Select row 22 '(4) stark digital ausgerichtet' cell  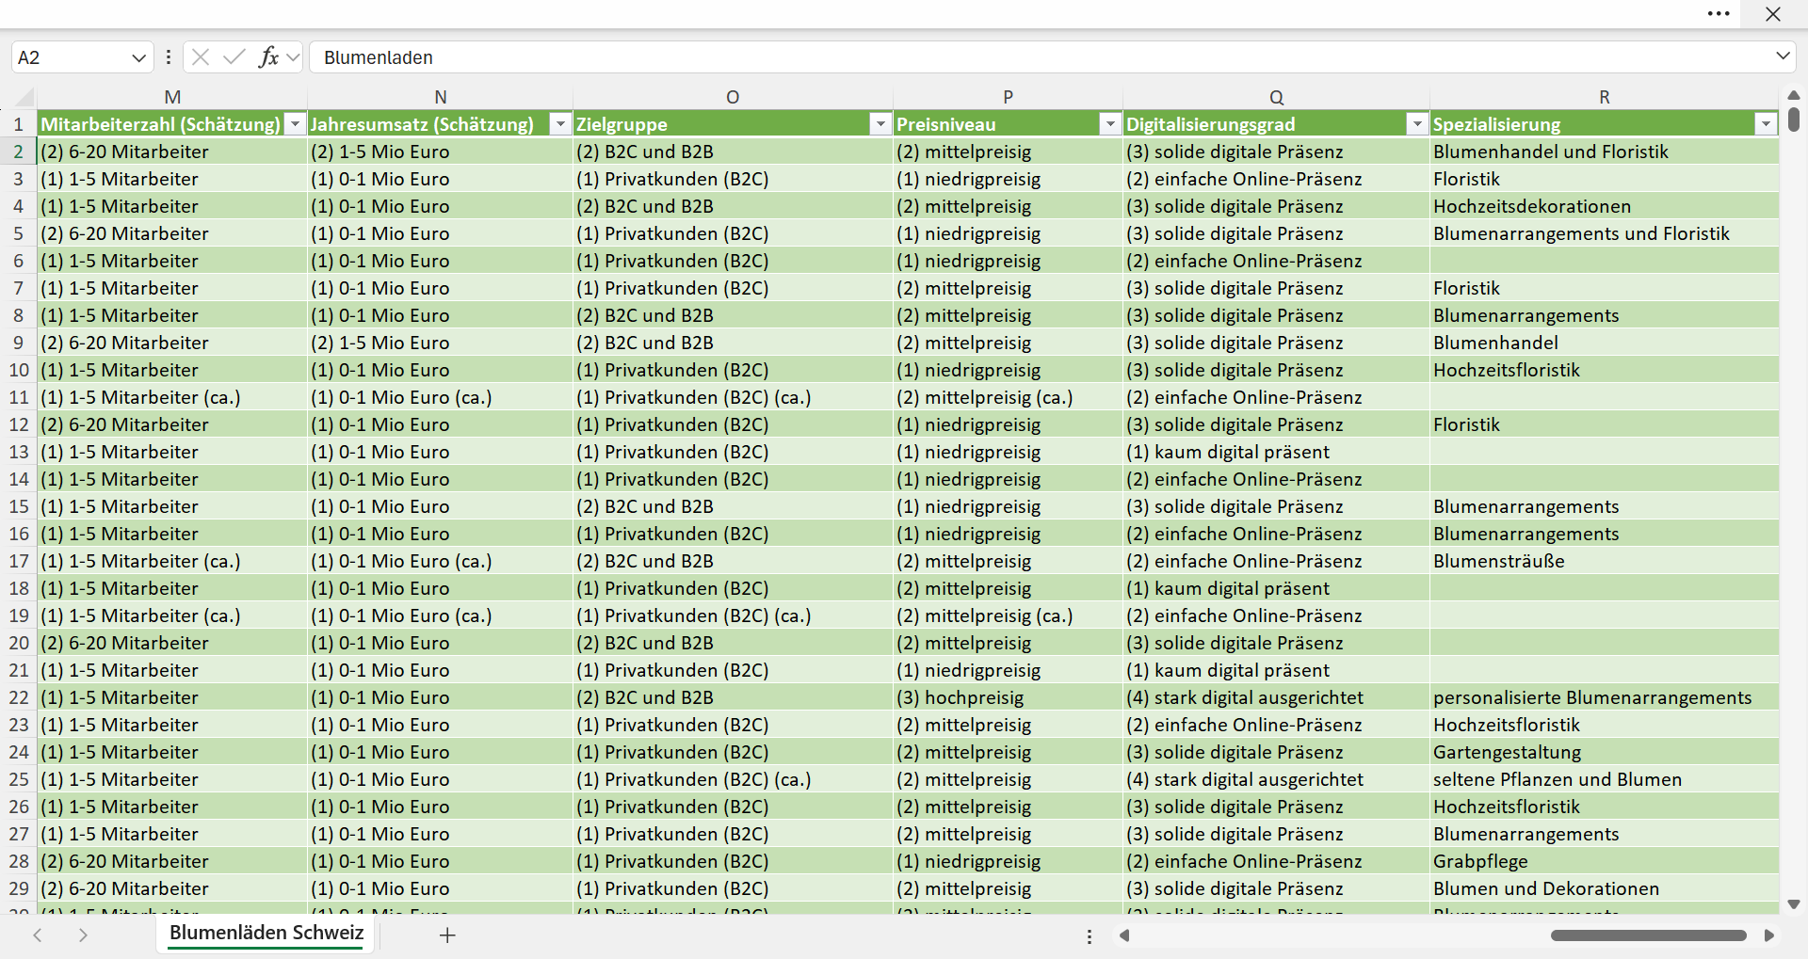tap(1276, 697)
